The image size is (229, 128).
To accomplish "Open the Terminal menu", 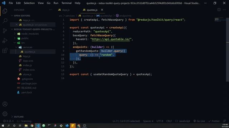I will tap(67, 3).
